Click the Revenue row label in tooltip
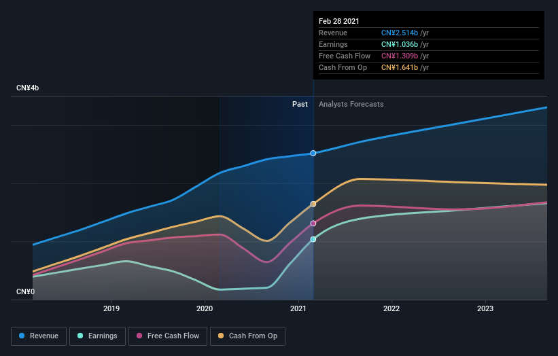The height and width of the screenshot is (356, 558). pyautogui.click(x=333, y=33)
